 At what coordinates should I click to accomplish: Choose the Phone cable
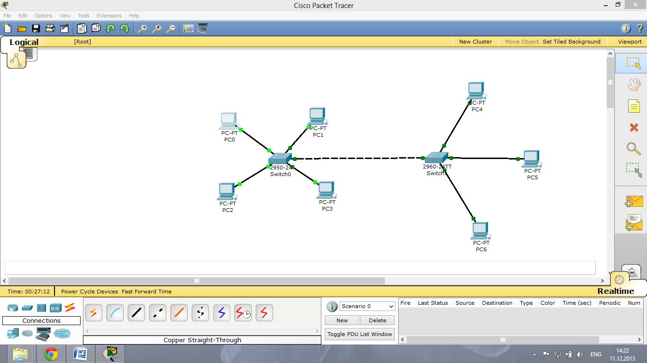200,313
